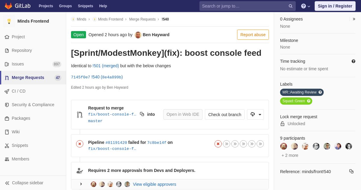This screenshot has width=361, height=190.
Task: Click Sign in / Register button
Action: coord(335,6)
